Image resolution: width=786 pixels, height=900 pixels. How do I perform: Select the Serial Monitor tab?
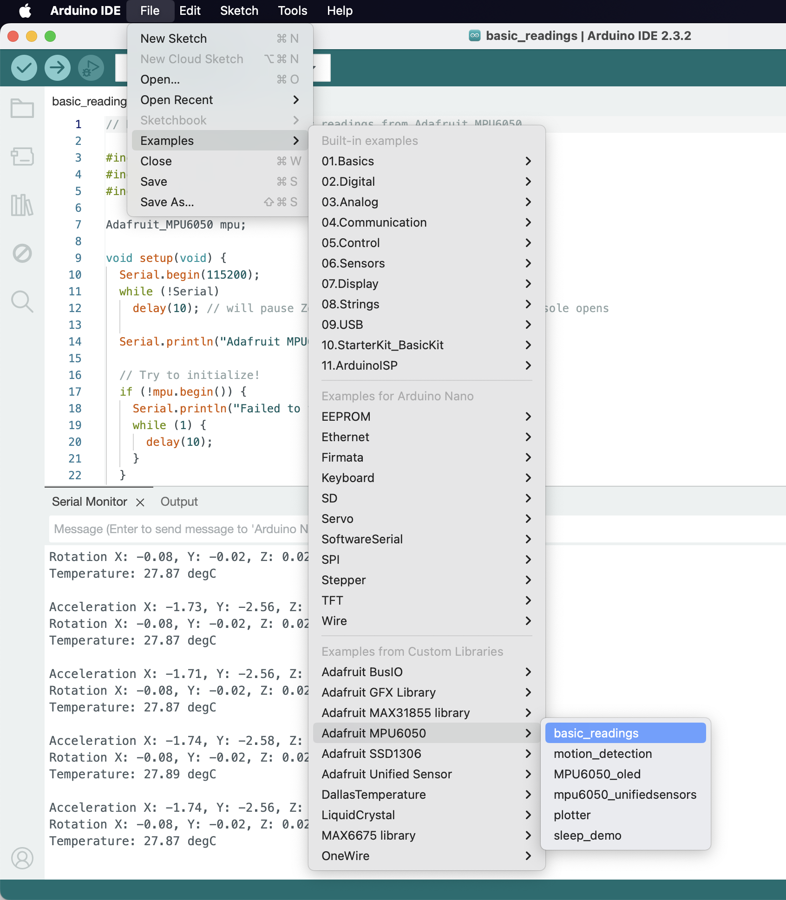[89, 502]
